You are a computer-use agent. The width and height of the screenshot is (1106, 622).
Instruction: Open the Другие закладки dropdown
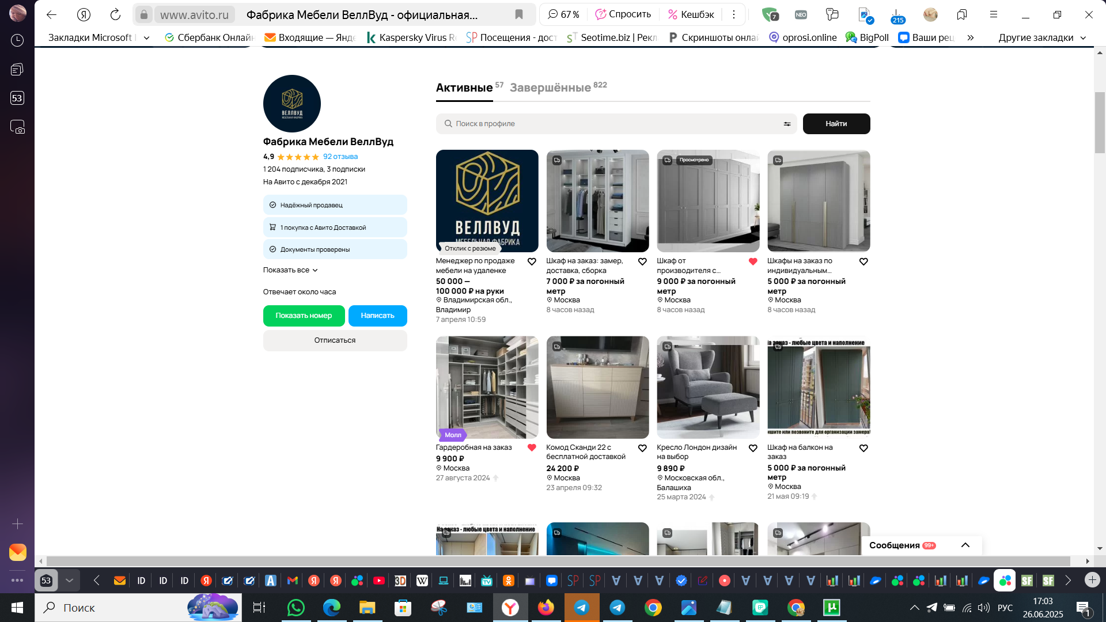pyautogui.click(x=1042, y=37)
